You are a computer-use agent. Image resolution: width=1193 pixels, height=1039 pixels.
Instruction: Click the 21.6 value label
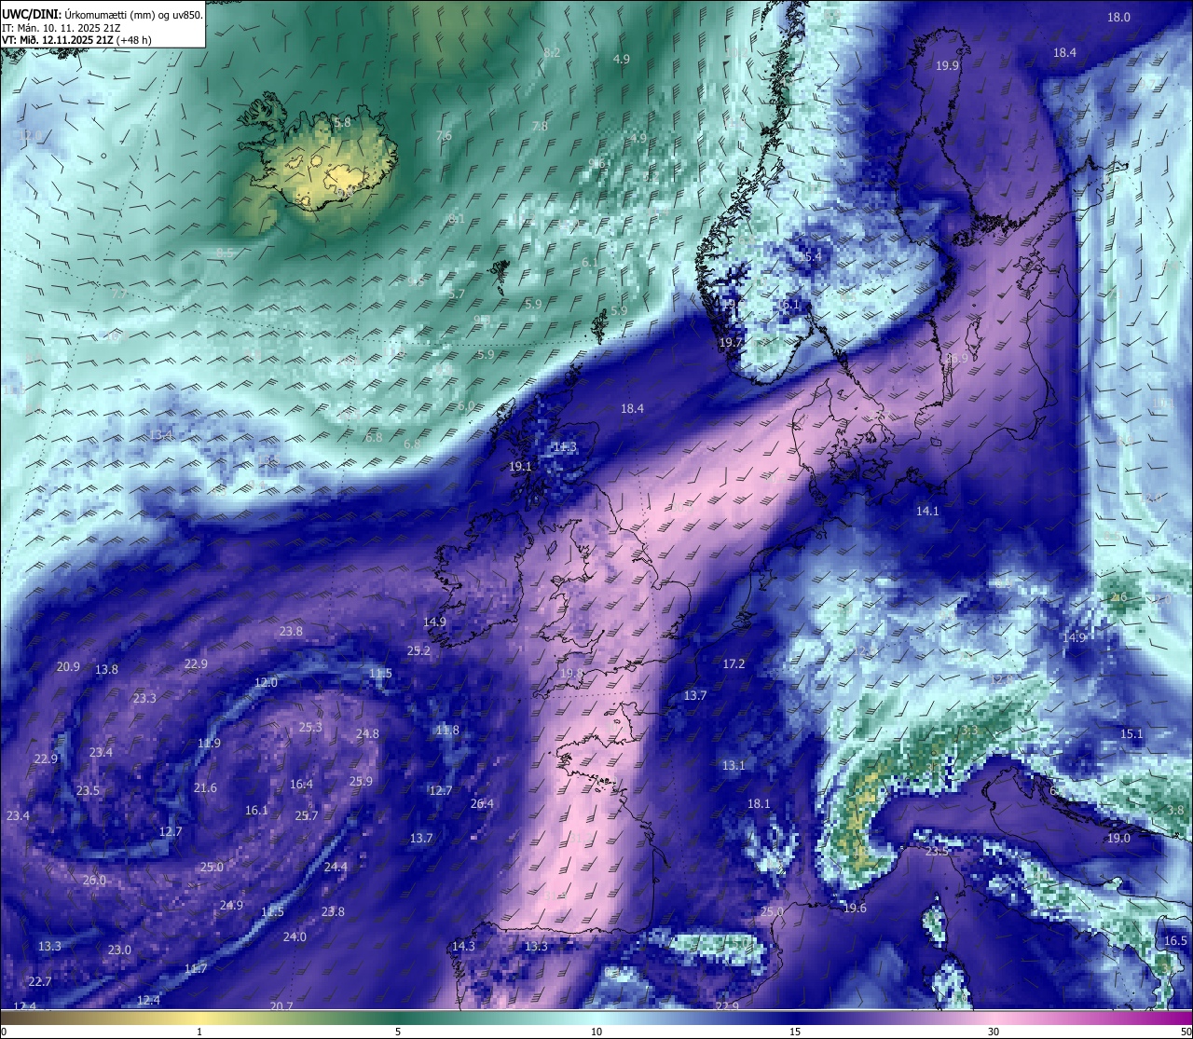(205, 787)
